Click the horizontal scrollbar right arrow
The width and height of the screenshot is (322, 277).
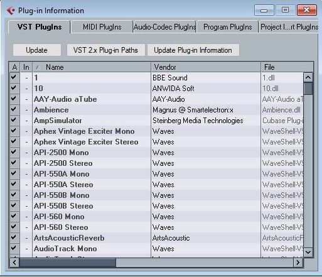click(298, 263)
